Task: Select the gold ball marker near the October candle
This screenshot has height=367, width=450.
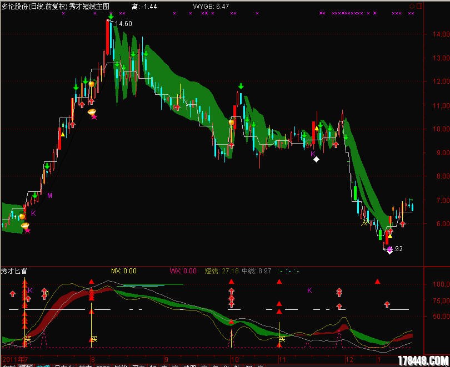Action: pyautogui.click(x=231, y=123)
